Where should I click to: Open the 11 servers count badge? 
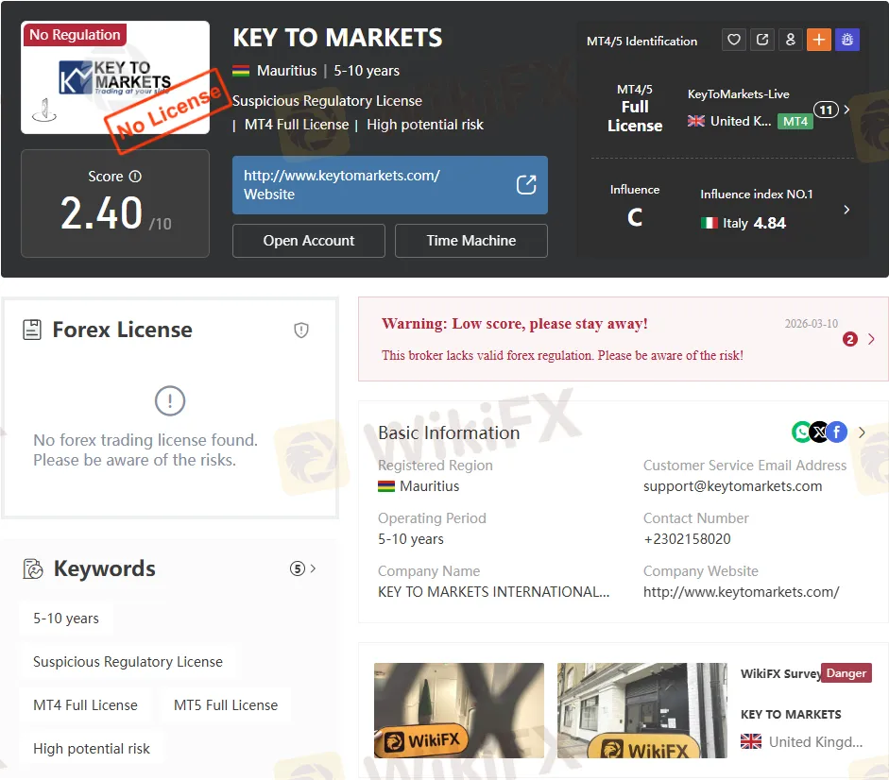[826, 110]
